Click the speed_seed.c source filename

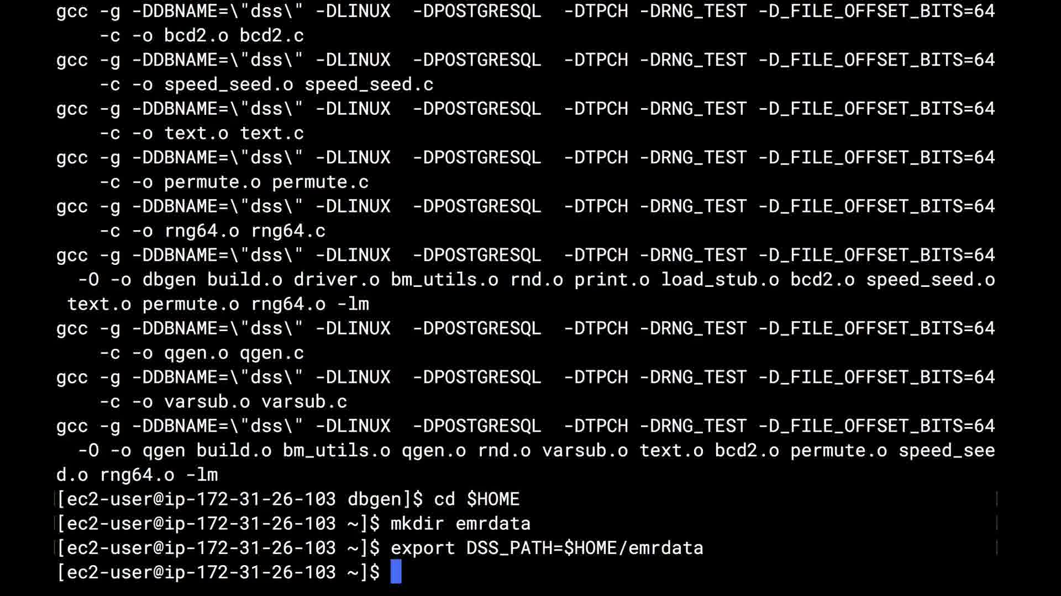(x=369, y=84)
